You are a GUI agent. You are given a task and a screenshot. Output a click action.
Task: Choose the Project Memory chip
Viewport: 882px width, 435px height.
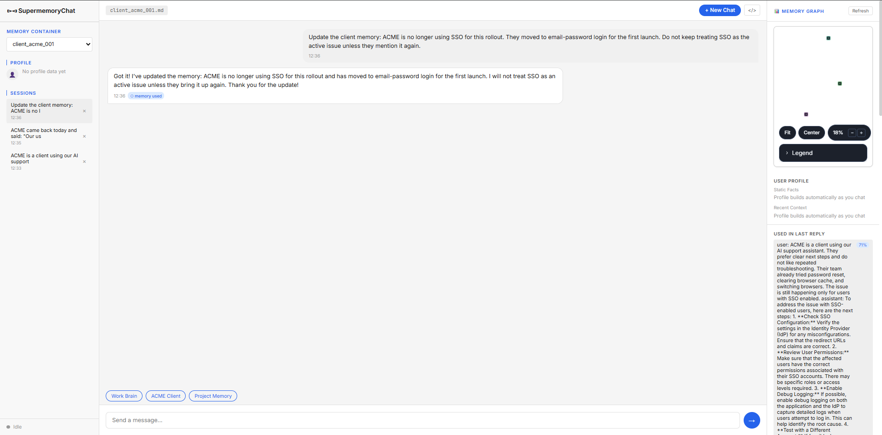pyautogui.click(x=213, y=396)
